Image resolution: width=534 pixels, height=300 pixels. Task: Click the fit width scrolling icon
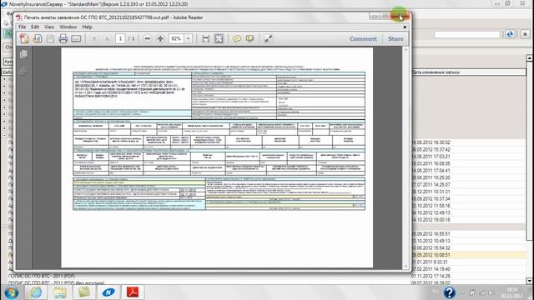[206, 39]
